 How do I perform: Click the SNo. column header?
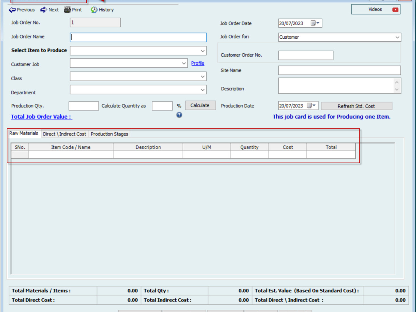(20, 147)
